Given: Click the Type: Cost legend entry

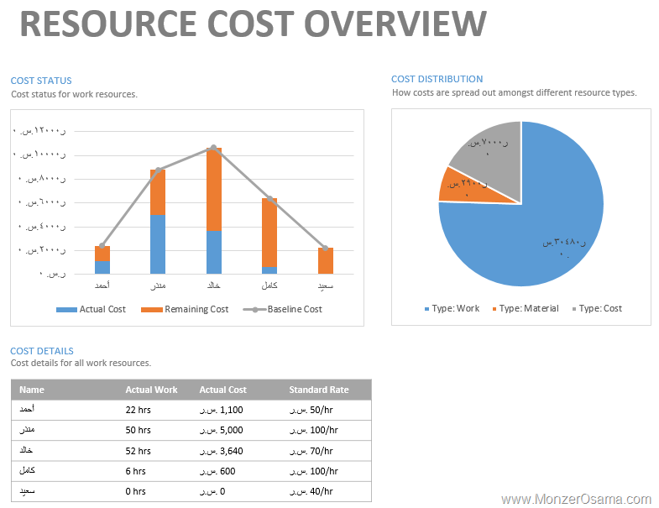Looking at the screenshot, I should (596, 309).
